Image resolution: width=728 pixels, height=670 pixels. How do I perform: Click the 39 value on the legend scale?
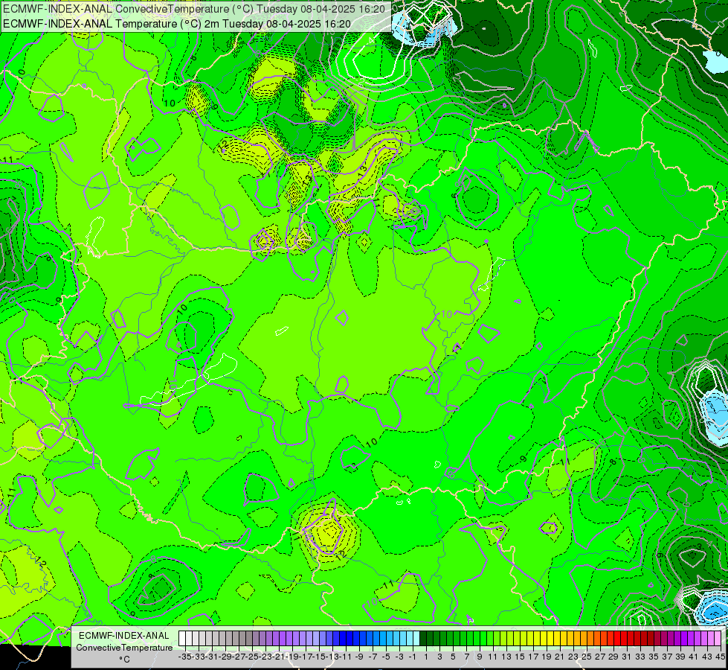tap(680, 657)
